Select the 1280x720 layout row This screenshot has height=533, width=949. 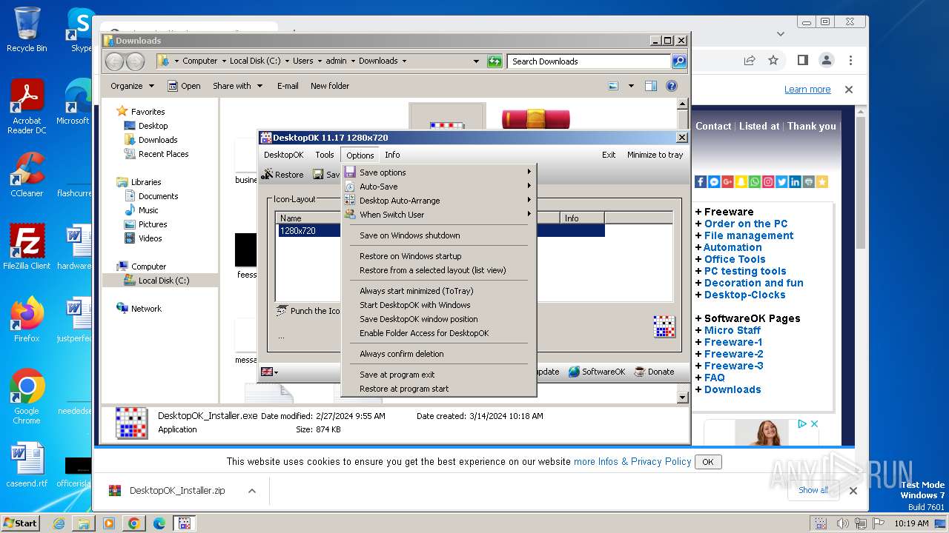(x=440, y=231)
